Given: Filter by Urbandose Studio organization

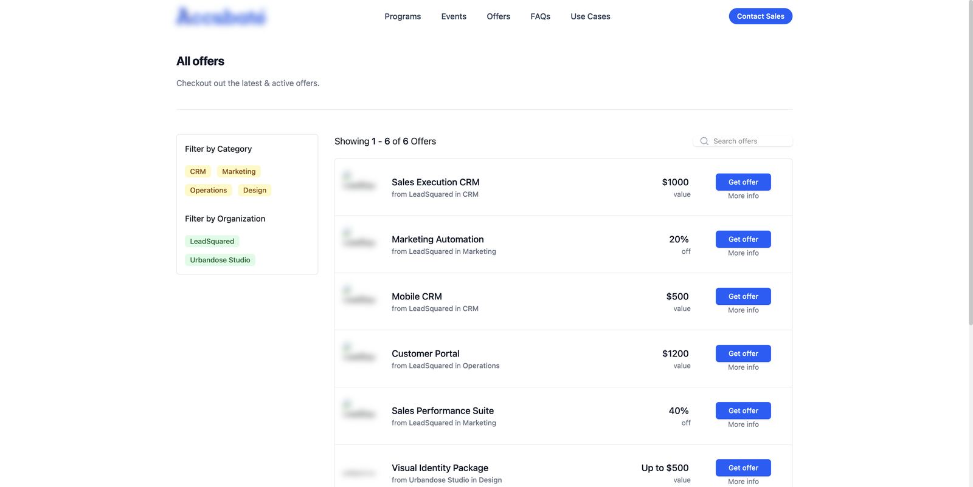Looking at the screenshot, I should click(220, 260).
